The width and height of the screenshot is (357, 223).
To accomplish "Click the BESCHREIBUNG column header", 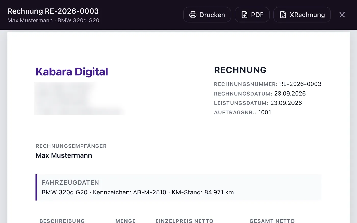I will tap(62, 221).
